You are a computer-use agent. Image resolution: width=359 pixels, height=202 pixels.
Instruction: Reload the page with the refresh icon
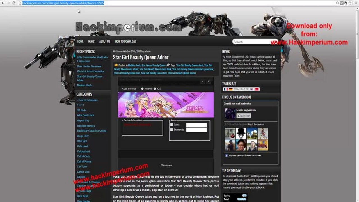[x=14, y=3]
